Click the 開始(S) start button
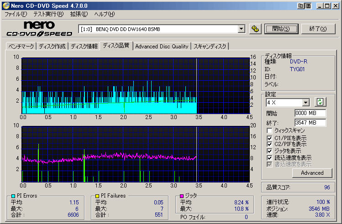This screenshot has height=224, width=342. coord(281,29)
